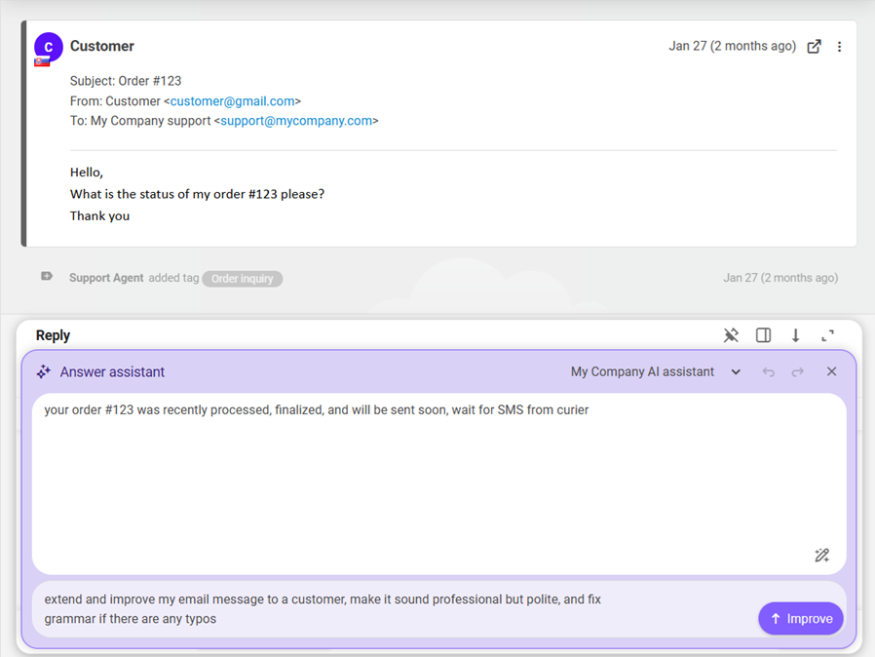Click the Answer assistant sparkle icon
This screenshot has width=875, height=657.
[x=44, y=371]
